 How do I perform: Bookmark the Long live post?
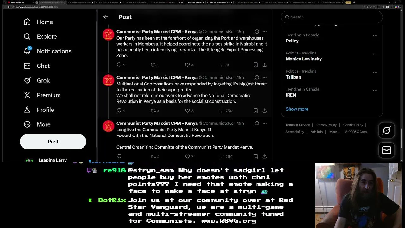coord(255,156)
